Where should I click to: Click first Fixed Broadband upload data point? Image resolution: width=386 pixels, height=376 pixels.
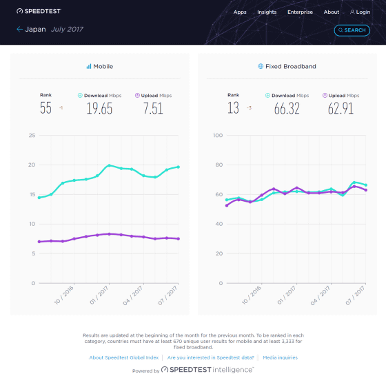[x=227, y=206]
